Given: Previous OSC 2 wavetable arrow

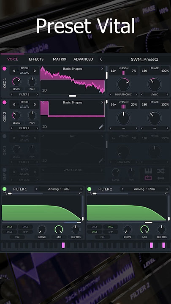Looking at the screenshot, I should click(x=43, y=102).
